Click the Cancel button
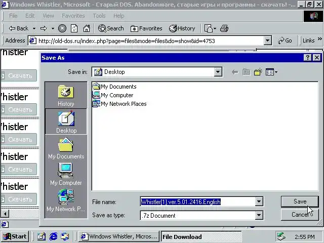The height and width of the screenshot is (243, 324). 300,215
